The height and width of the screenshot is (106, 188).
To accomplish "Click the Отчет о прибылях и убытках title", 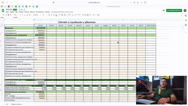I will pyautogui.click(x=77, y=22).
